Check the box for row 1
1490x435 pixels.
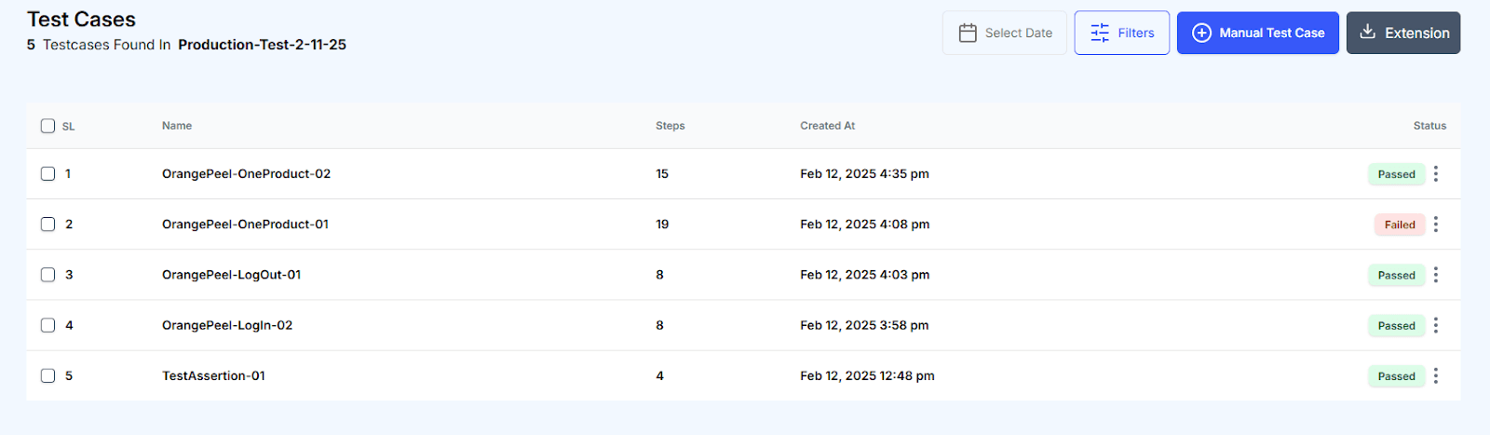tap(47, 173)
